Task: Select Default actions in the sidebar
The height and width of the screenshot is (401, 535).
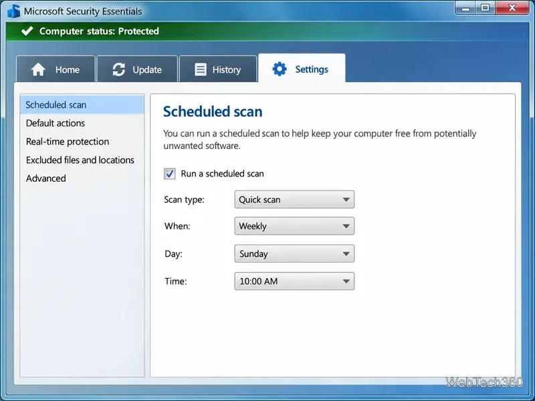Action: (82, 123)
